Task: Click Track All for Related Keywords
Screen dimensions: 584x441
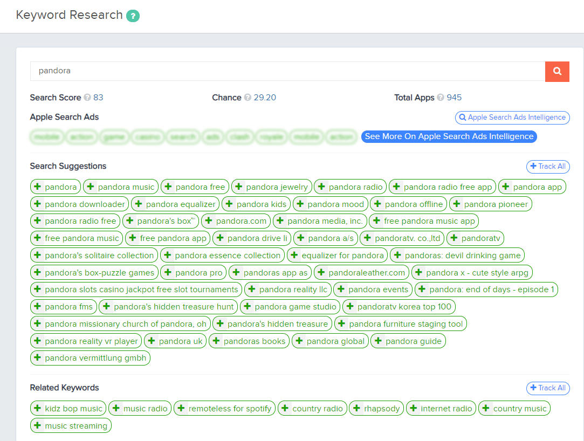Action: (548, 388)
